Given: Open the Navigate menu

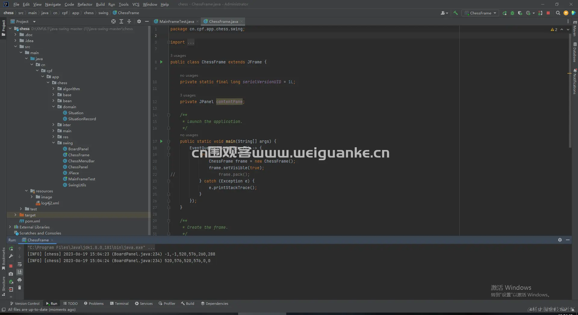Looking at the screenshot, I should (53, 4).
